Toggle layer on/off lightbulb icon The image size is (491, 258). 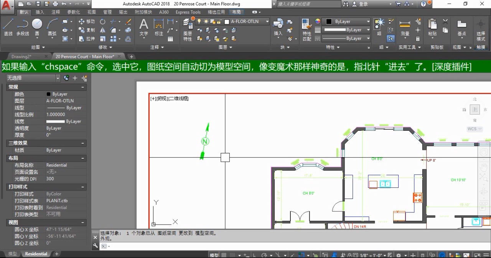tap(199, 21)
